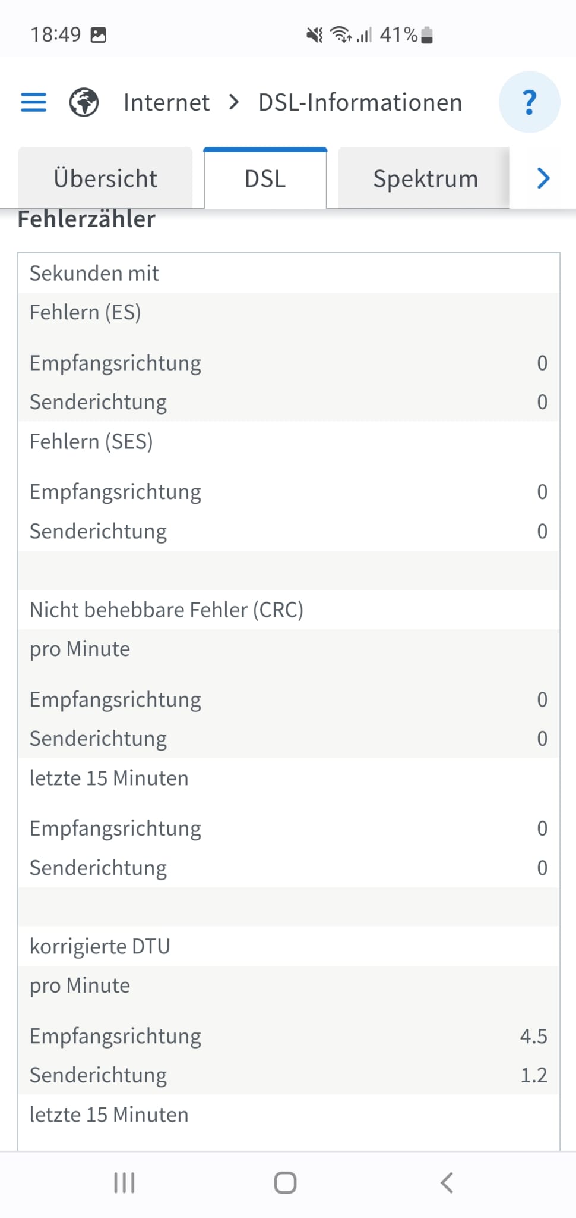
Task: Select the DSL tab
Action: [x=265, y=178]
